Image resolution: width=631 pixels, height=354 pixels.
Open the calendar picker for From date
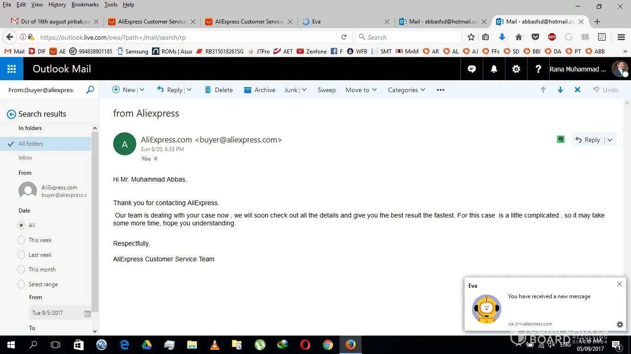(88, 313)
